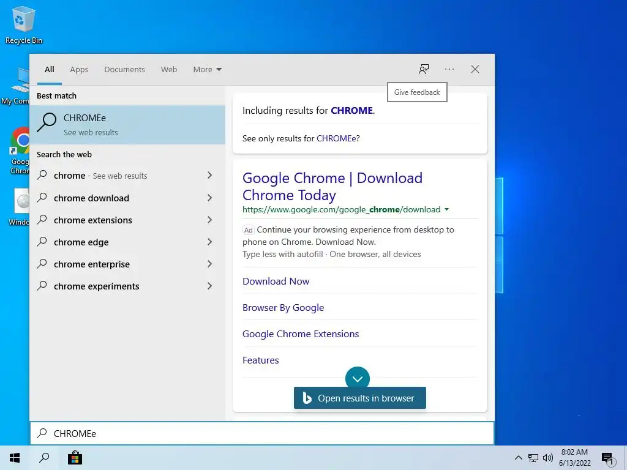
Task: Click the CHROMEe only results link
Action: pos(336,138)
